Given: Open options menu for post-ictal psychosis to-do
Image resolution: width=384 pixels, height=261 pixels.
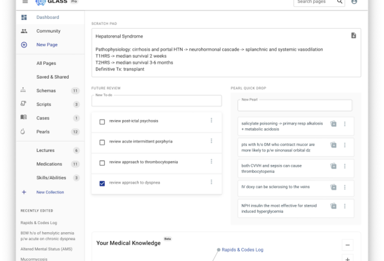Looking at the screenshot, I should click(x=211, y=120).
